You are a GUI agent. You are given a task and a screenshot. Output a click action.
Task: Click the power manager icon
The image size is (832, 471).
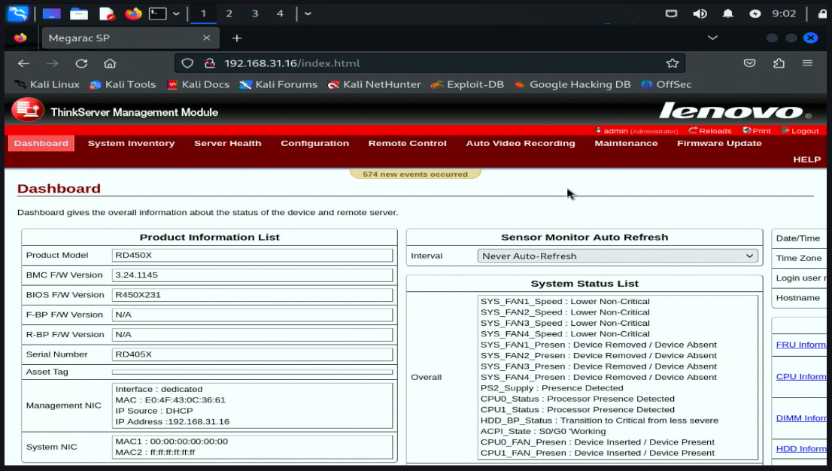point(755,14)
